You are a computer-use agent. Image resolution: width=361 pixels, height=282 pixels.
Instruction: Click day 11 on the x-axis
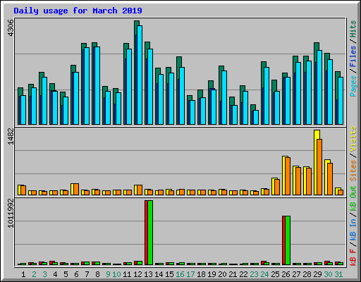127,274
